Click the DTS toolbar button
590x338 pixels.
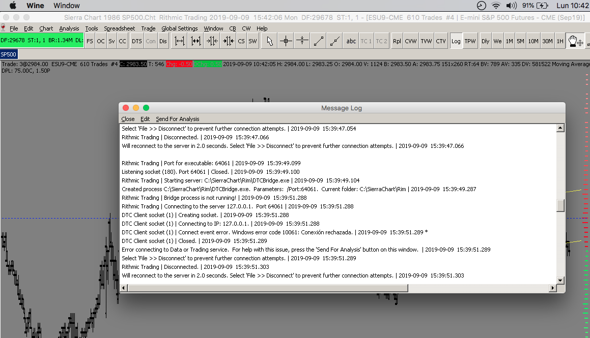click(136, 41)
